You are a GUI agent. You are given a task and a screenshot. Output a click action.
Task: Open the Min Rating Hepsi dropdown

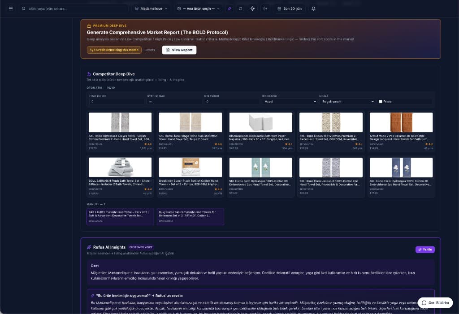tap(290, 102)
